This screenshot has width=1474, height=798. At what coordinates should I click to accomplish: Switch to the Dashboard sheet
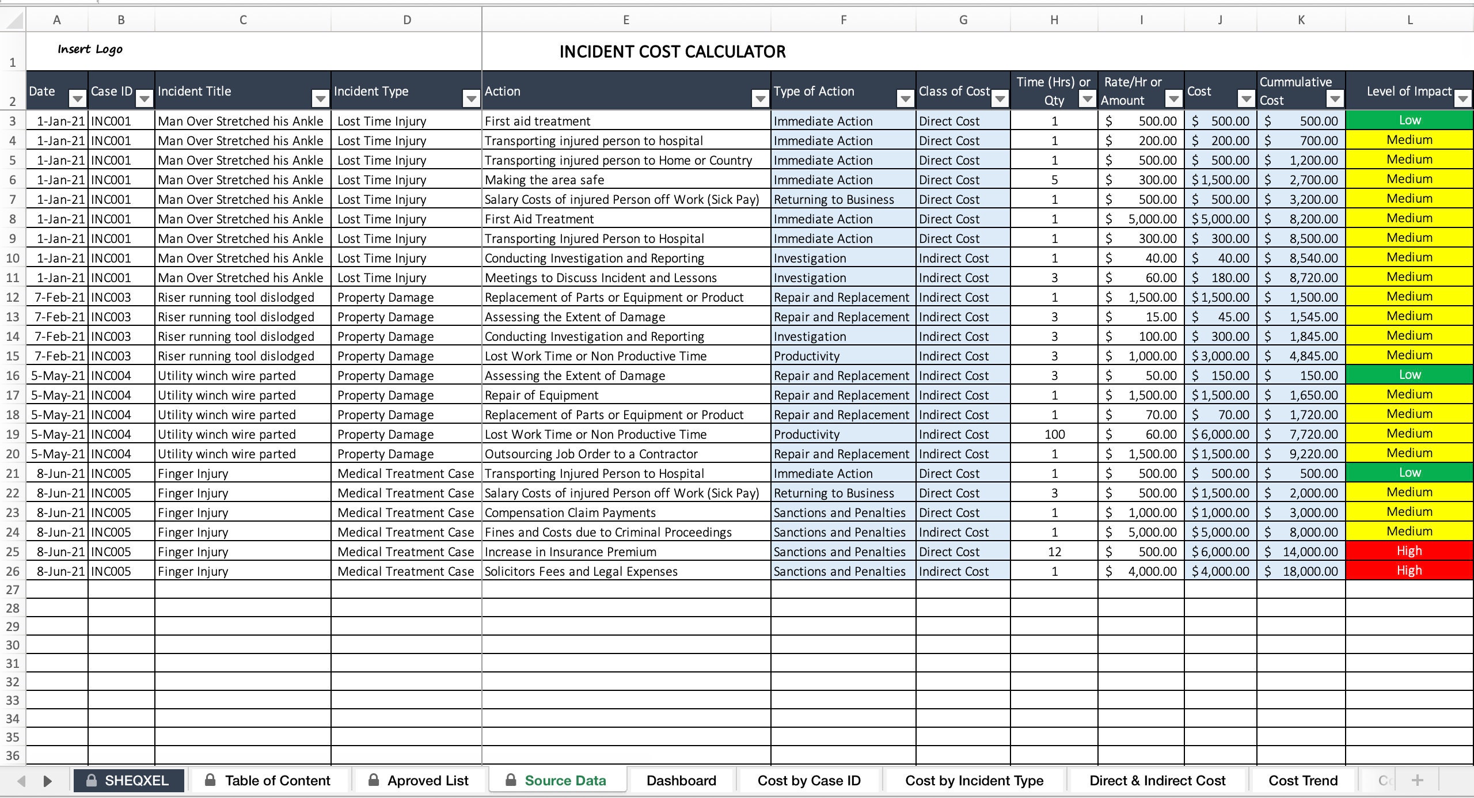(x=681, y=780)
